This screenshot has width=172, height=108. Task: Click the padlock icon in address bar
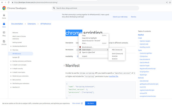pos(13,2)
